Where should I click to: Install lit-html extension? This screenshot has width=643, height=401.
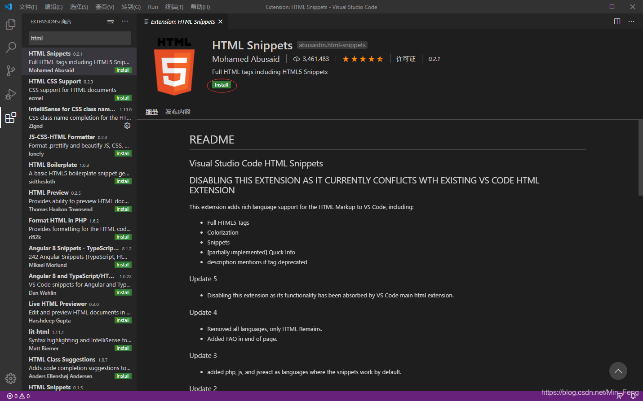[x=123, y=348]
